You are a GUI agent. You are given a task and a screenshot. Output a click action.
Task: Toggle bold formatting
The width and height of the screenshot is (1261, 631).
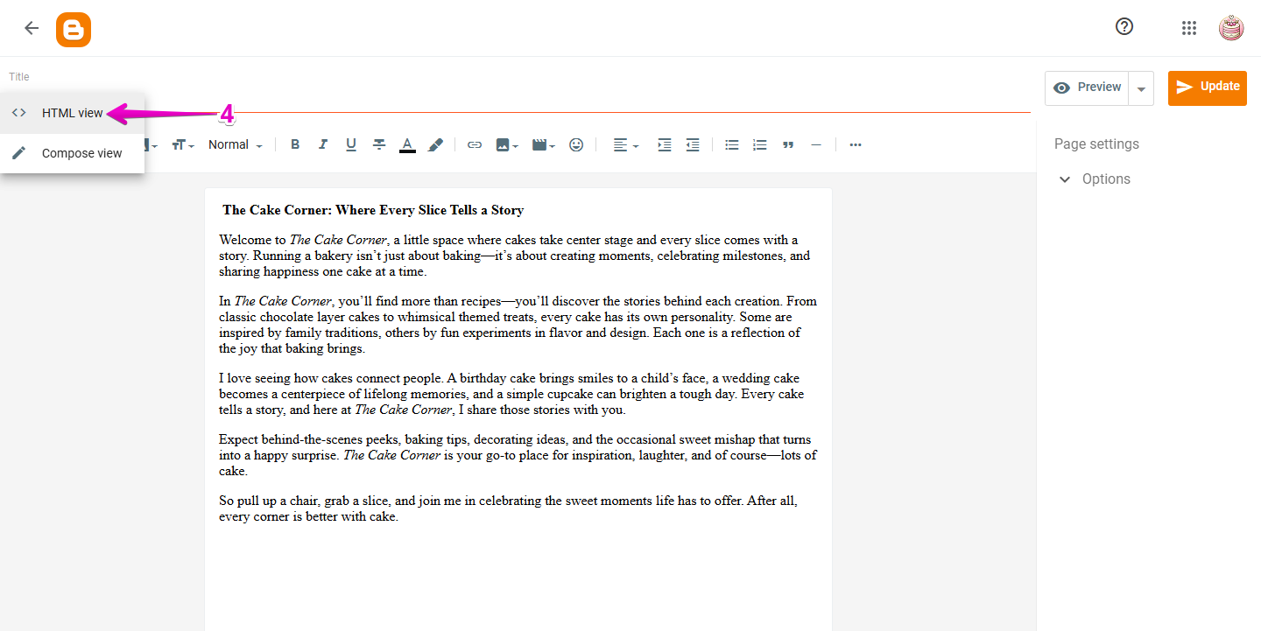(x=295, y=144)
